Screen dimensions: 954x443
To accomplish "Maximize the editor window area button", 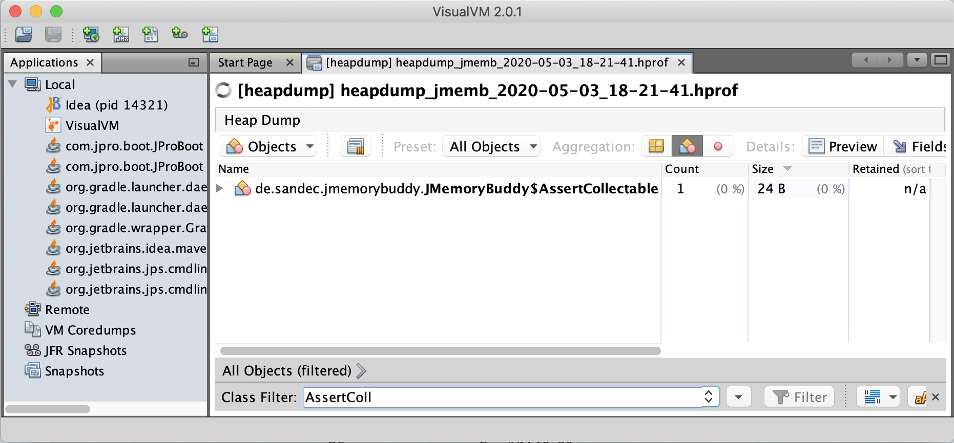I will click(x=941, y=60).
